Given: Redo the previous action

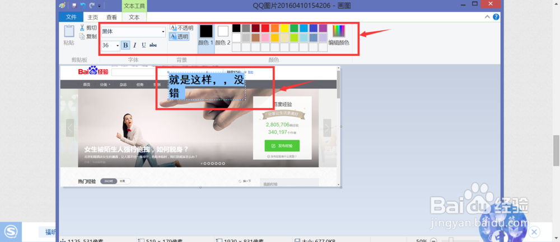Looking at the screenshot, I should point(92,6).
